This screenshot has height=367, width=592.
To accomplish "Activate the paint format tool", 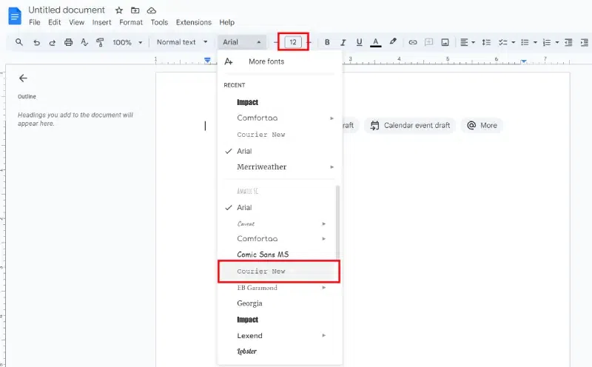I will 100,42.
